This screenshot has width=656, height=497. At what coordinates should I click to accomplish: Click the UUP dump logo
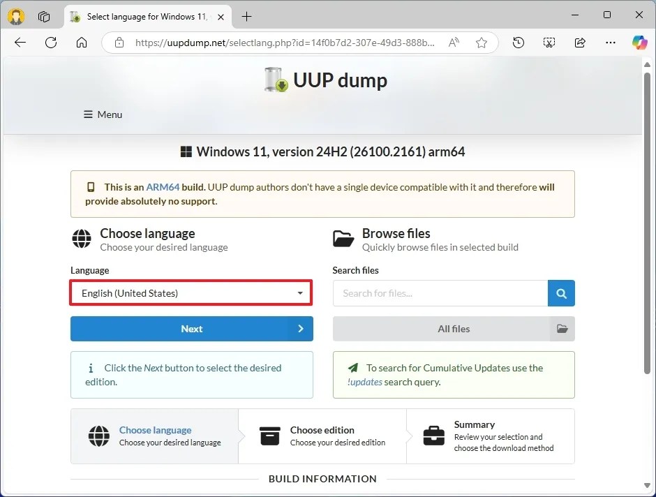[274, 79]
